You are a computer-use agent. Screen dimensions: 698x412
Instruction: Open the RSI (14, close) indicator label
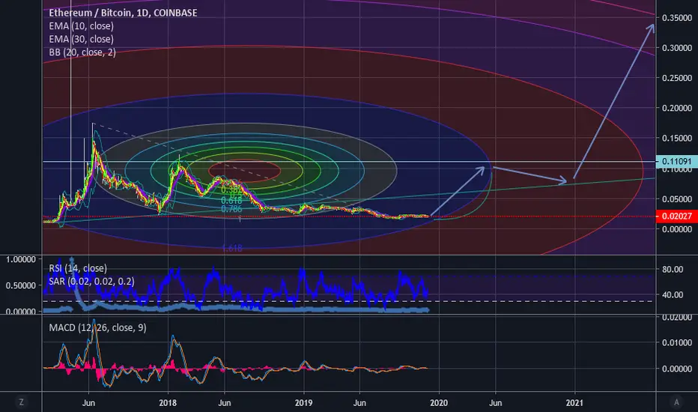78,268
